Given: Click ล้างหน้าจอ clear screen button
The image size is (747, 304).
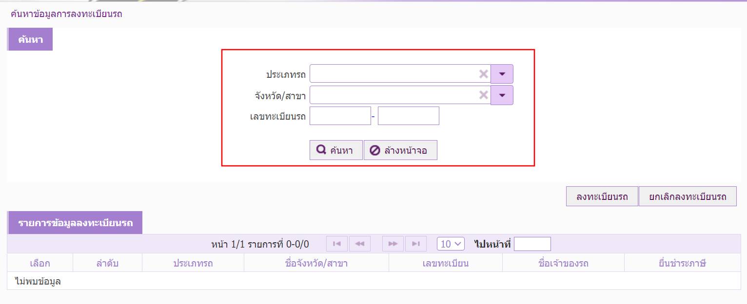Looking at the screenshot, I should tap(400, 150).
